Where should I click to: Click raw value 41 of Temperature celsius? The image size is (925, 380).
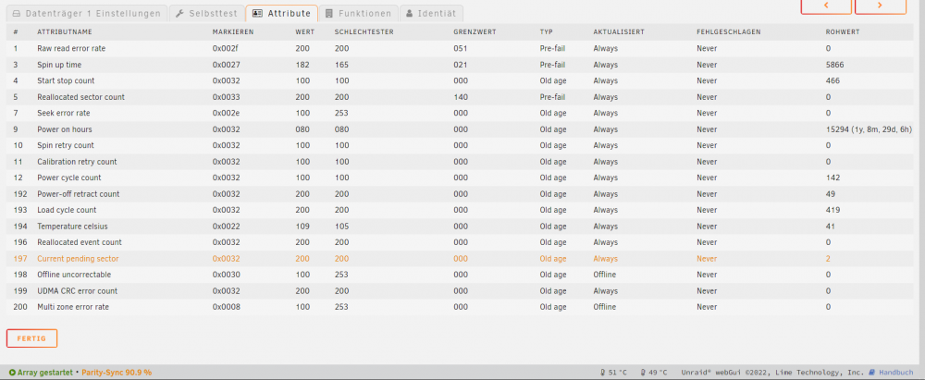(x=830, y=226)
